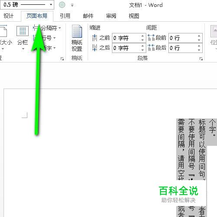Click the indent 之前 icon
Screen dimensions: 217x217
click(x=95, y=38)
